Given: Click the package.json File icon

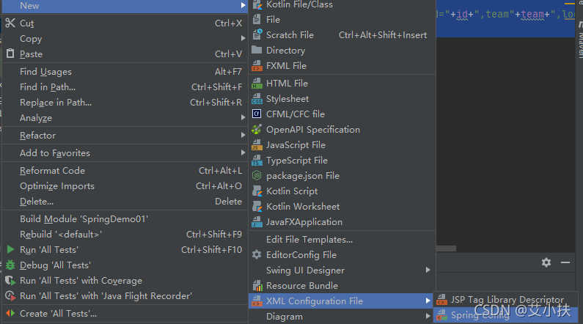Looking at the screenshot, I should (x=257, y=175).
